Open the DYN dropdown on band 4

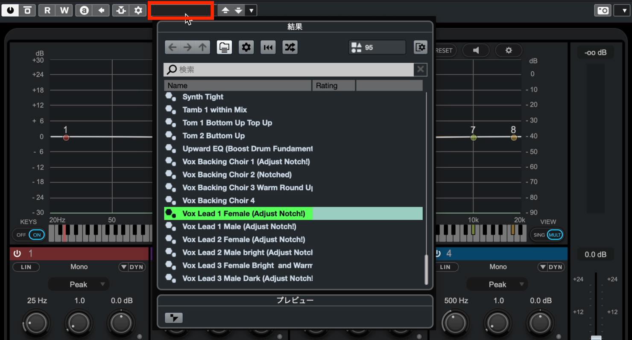point(551,267)
